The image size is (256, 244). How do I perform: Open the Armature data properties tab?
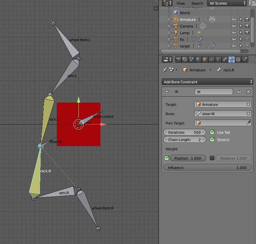point(218,60)
